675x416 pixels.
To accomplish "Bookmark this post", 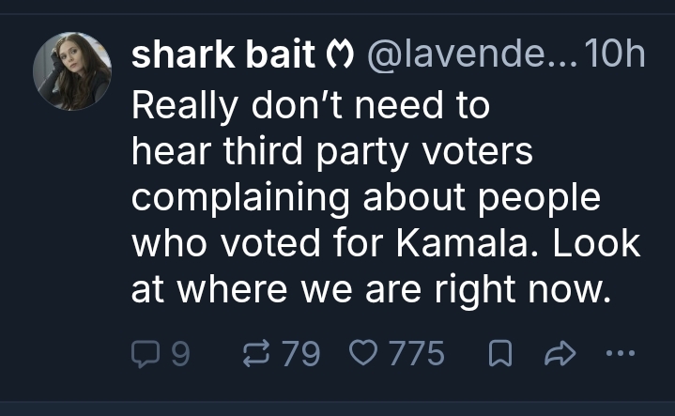I will 499,354.
